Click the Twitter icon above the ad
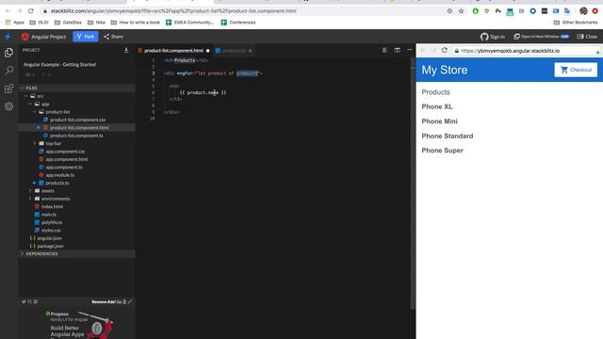The image size is (603, 339). coord(24,301)
